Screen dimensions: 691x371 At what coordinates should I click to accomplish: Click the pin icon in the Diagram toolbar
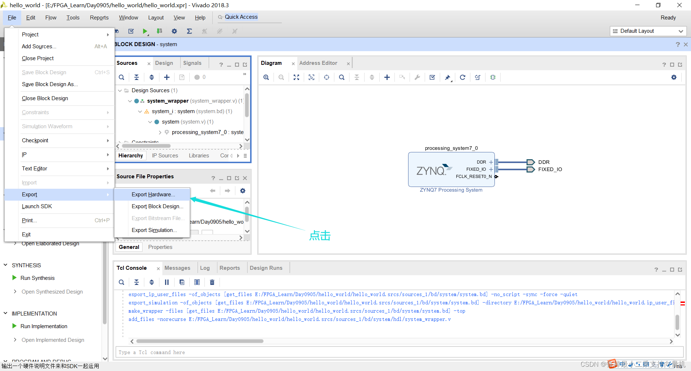[x=447, y=77]
